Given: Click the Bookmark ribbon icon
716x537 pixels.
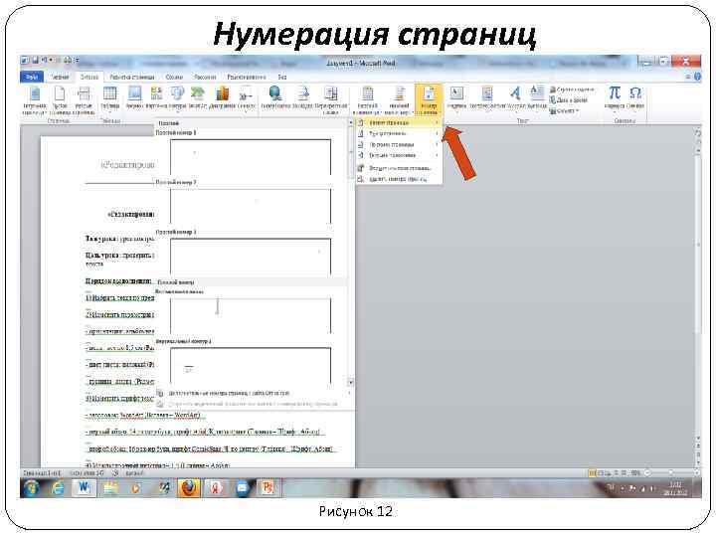Looking at the screenshot, I should (x=302, y=98).
